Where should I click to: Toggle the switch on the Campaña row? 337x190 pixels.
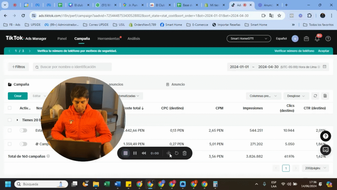[23, 144]
